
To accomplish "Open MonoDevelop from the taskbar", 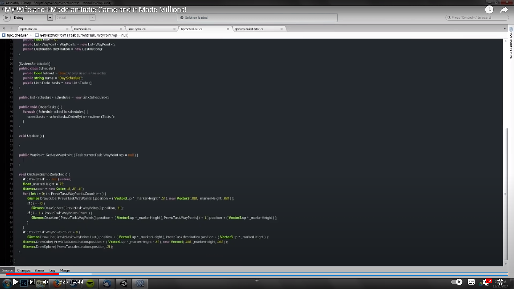I will pyautogui.click(x=140, y=284).
